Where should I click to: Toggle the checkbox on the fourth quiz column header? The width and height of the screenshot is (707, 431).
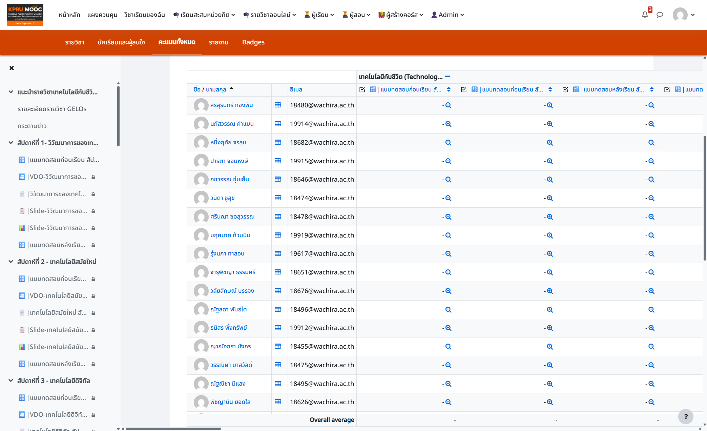667,89
